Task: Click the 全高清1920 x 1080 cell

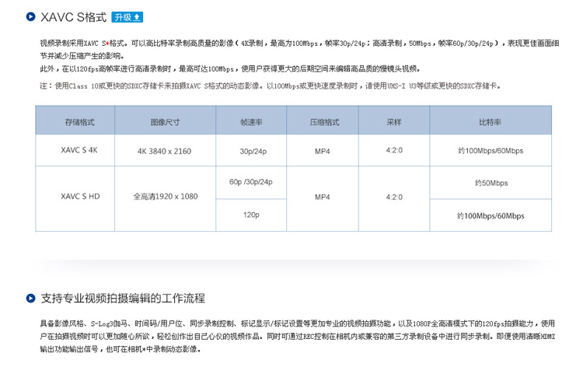Action: click(165, 197)
